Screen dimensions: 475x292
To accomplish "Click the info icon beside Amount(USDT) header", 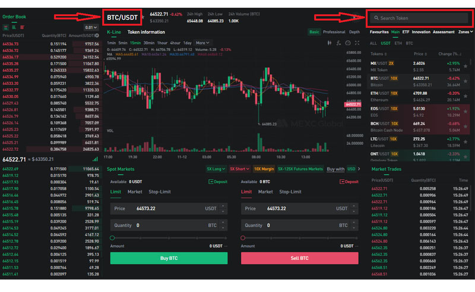I will click(97, 36).
